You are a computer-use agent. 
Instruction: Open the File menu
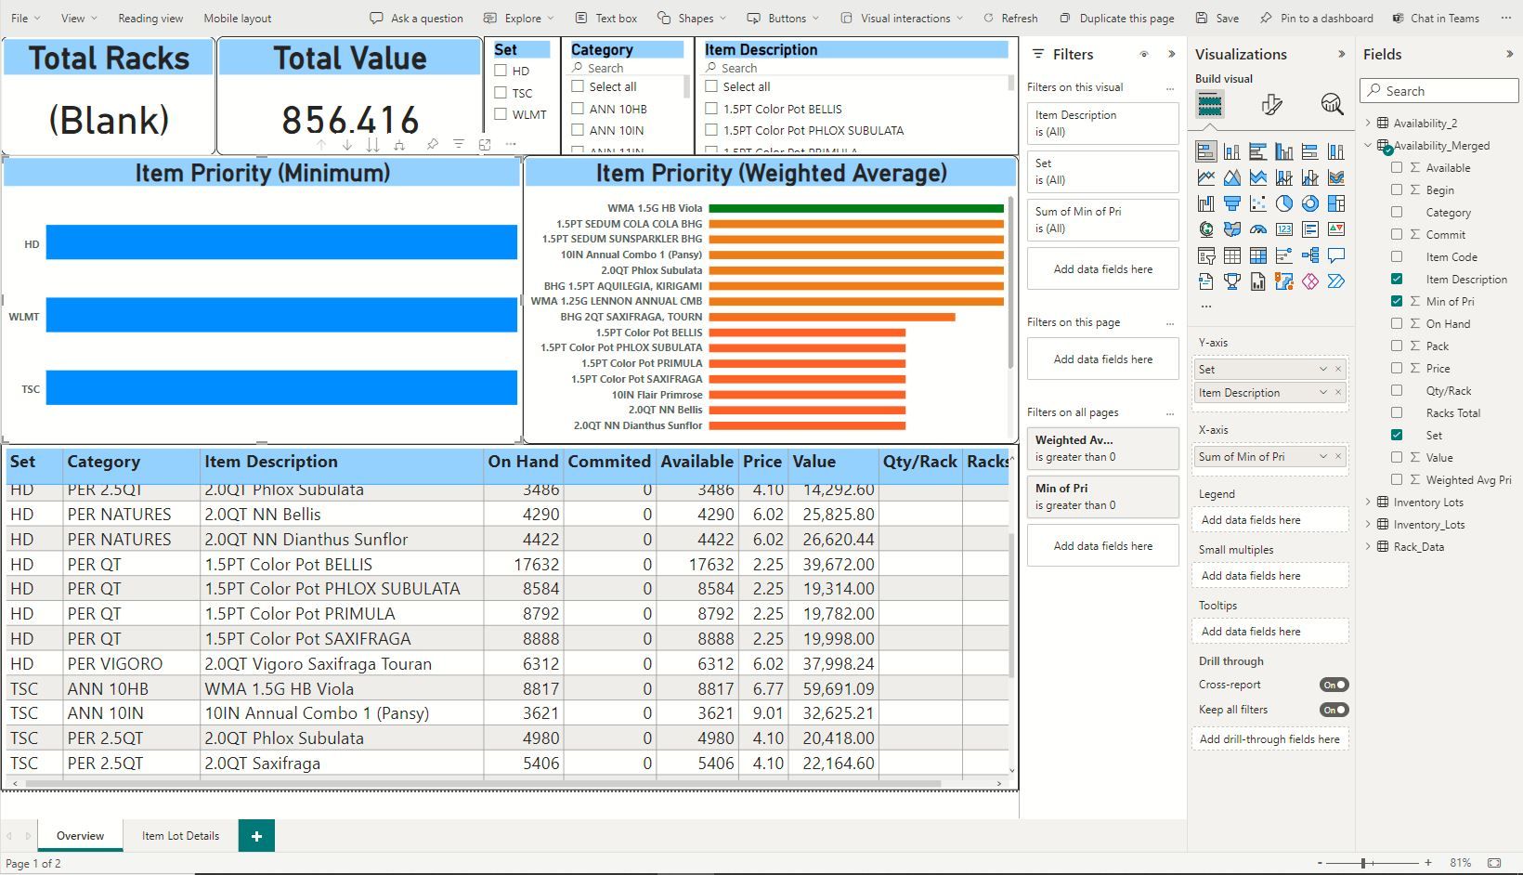point(25,18)
